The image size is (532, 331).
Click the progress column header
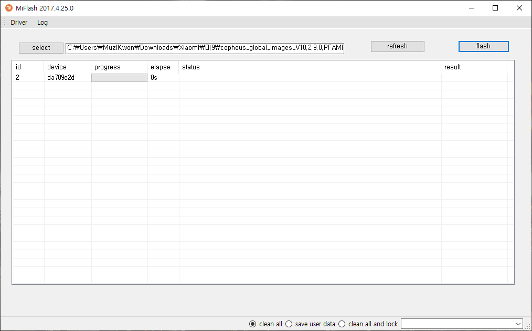119,67
